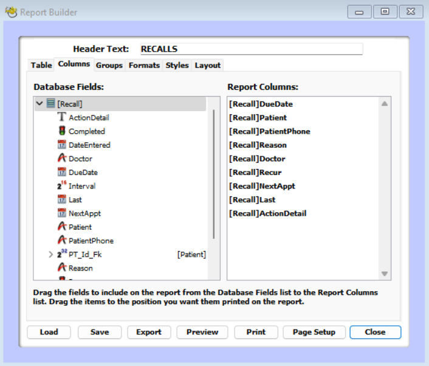This screenshot has height=366, width=429.
Task: Click the Reason field string icon
Action: click(x=62, y=268)
